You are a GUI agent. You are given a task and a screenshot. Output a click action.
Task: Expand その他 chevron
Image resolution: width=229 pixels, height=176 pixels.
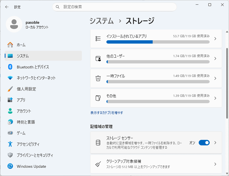(215, 98)
